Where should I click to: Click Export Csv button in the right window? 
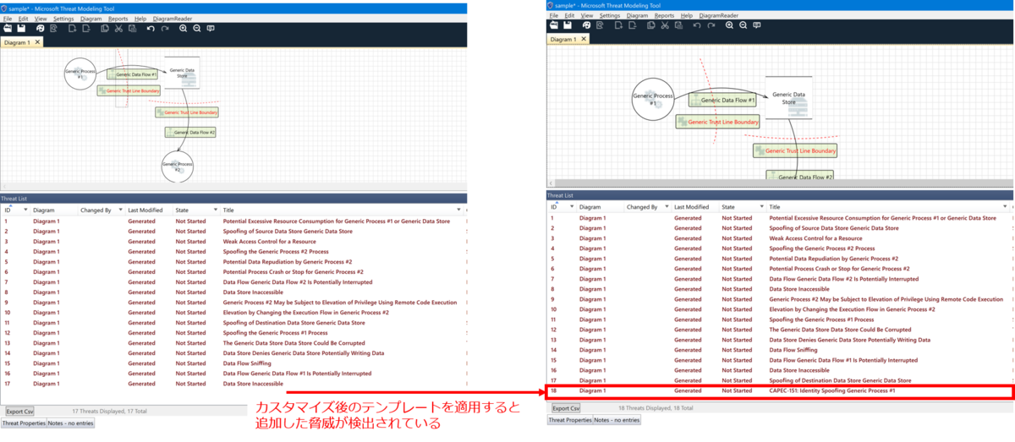(x=566, y=408)
